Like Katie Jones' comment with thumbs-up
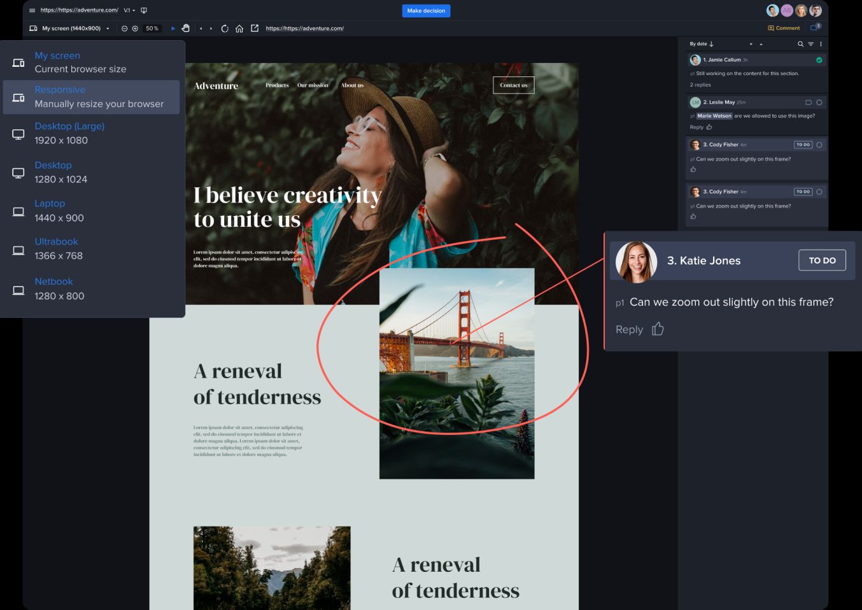This screenshot has width=862, height=610. click(x=658, y=329)
